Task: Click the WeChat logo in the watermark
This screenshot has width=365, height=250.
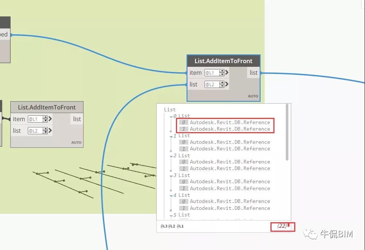Action: pos(312,234)
